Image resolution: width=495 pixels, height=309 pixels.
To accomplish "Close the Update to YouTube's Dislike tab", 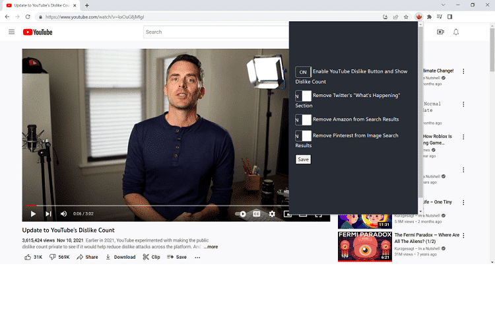I will tap(75, 5).
